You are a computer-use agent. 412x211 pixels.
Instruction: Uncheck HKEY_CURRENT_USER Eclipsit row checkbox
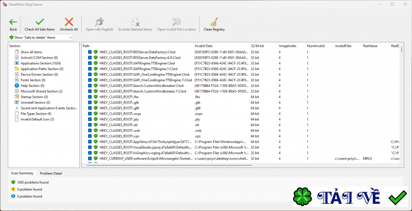tap(90, 159)
